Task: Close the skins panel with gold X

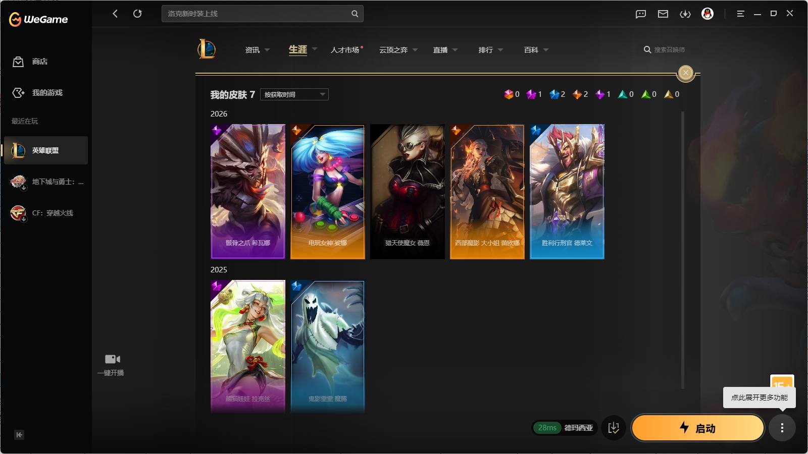Action: (x=685, y=73)
